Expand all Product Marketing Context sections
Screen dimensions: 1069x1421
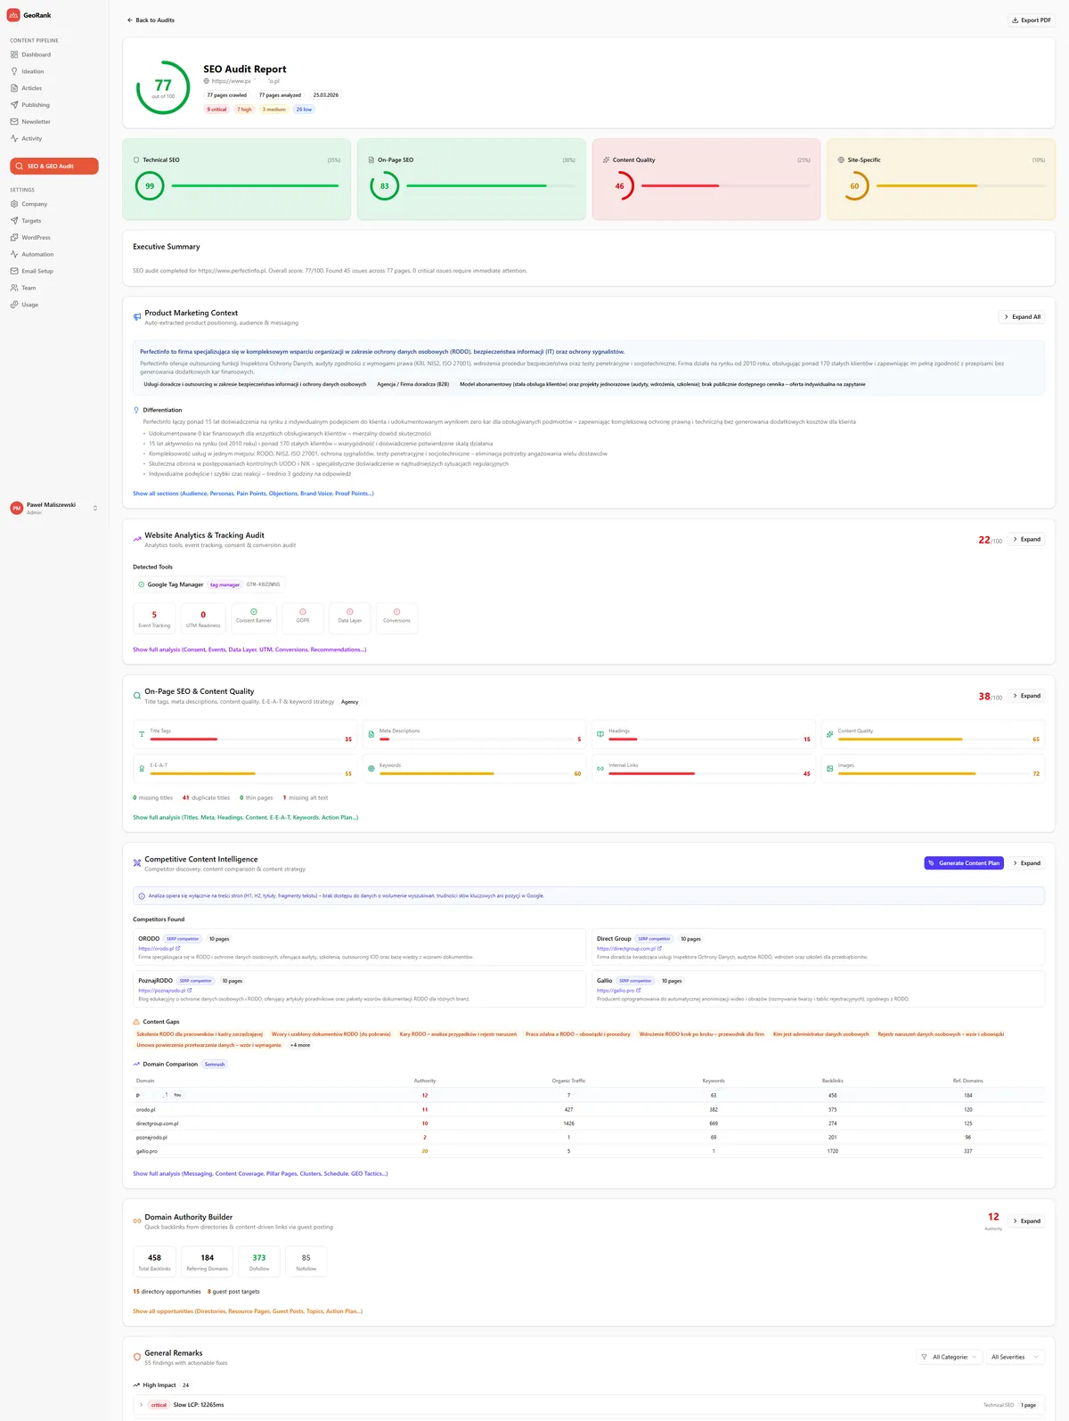click(1021, 317)
